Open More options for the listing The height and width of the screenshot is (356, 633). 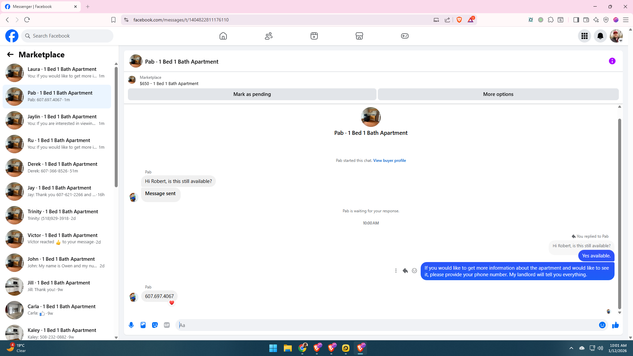[498, 94]
